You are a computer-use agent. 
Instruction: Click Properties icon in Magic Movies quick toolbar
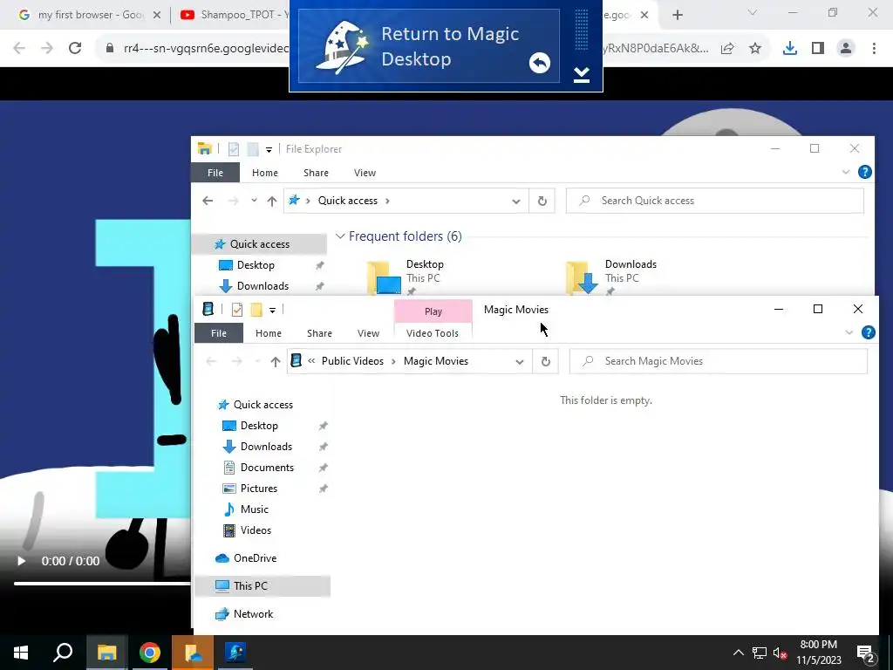coord(237,310)
